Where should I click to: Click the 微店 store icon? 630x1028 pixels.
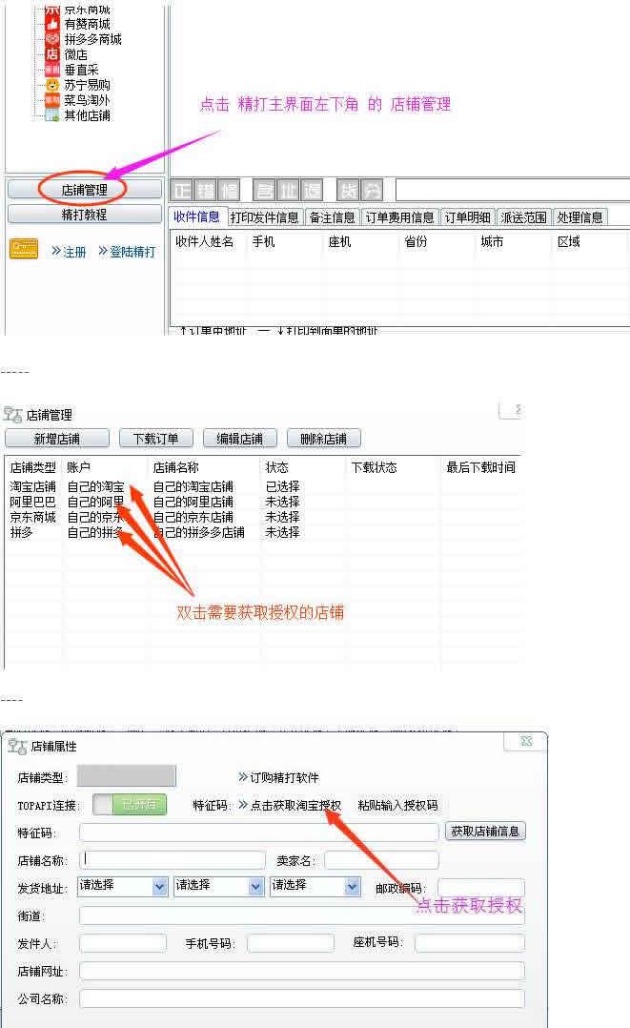pyautogui.click(x=52, y=54)
